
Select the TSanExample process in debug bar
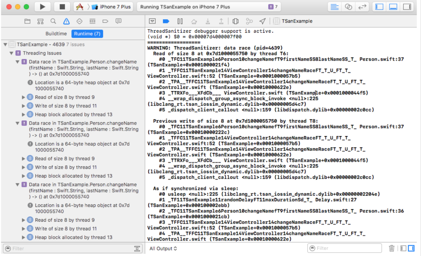pyautogui.click(x=293, y=21)
